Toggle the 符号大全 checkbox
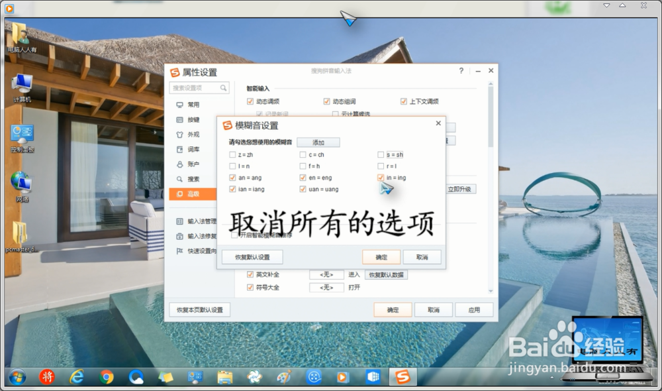The image size is (662, 391). (x=250, y=288)
